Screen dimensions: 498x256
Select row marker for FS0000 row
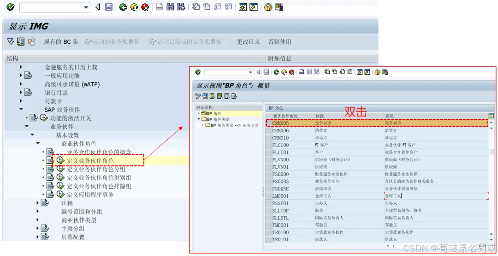[269, 174]
